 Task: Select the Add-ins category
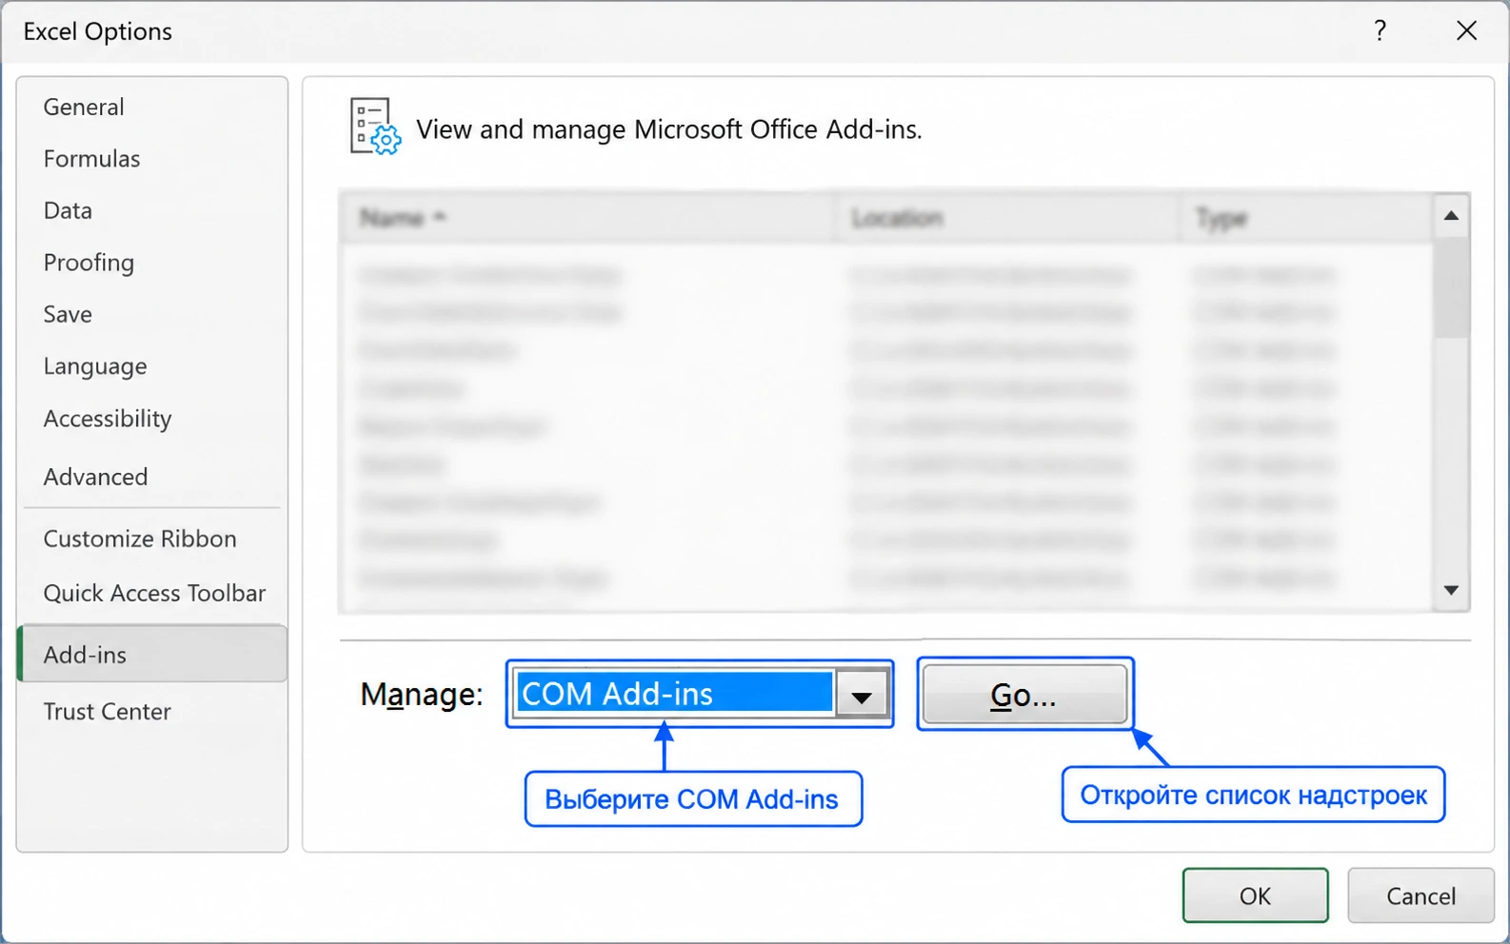(152, 654)
